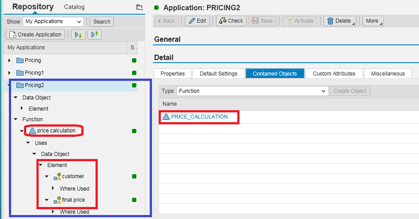Click the Back button
The height and width of the screenshot is (219, 419).
167,21
